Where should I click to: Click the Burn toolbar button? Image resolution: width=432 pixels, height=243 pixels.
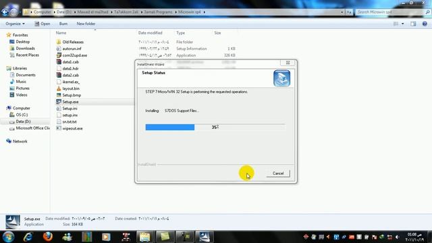click(x=63, y=24)
